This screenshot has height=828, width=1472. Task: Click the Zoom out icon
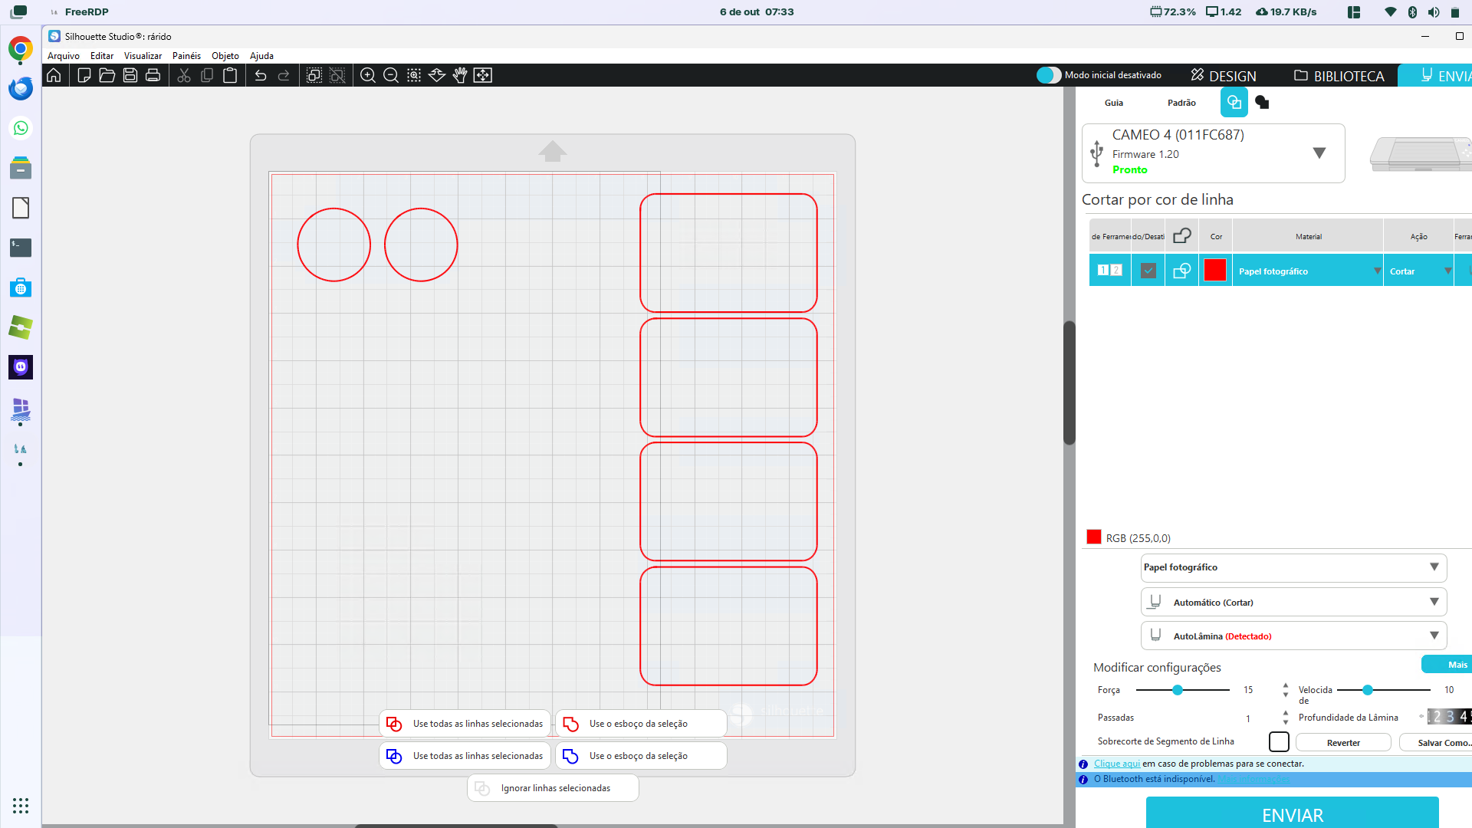coord(391,75)
